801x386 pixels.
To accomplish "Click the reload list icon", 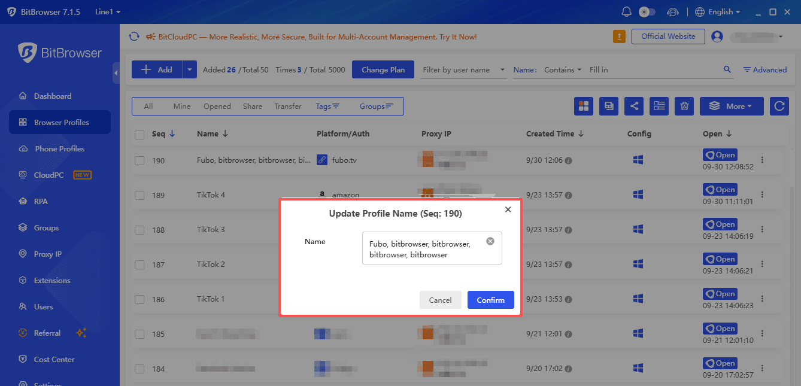I will pos(779,106).
